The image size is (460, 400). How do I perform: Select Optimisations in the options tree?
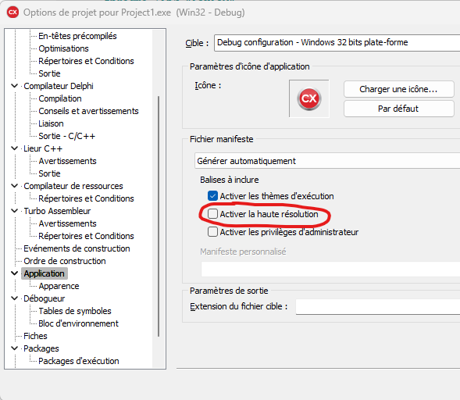coord(63,48)
